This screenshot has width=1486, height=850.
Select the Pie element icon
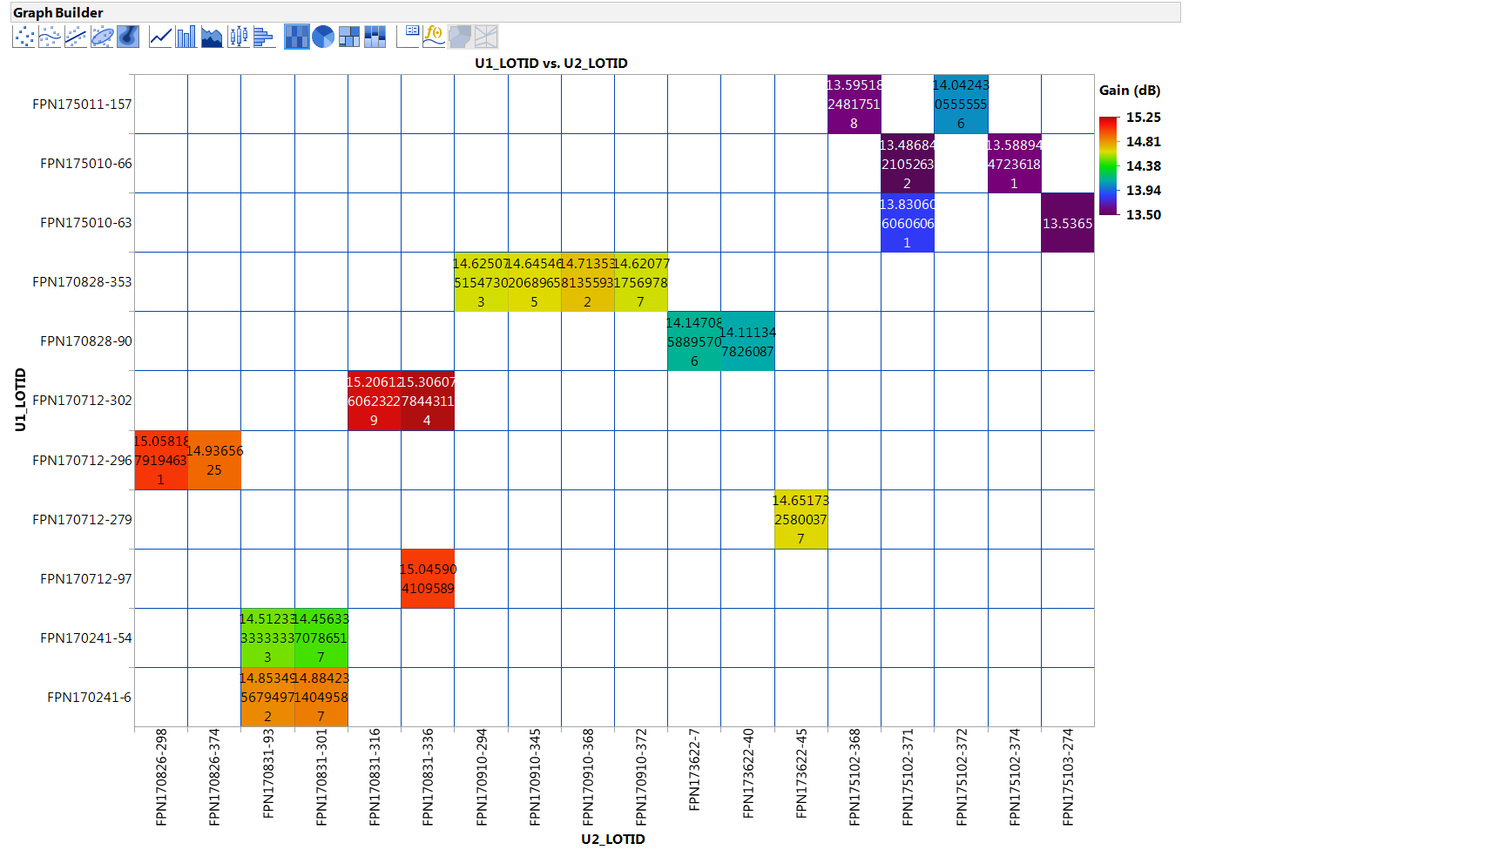tap(322, 37)
